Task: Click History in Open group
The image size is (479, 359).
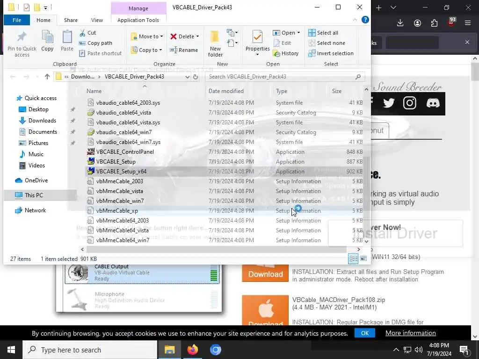Action: point(286,53)
